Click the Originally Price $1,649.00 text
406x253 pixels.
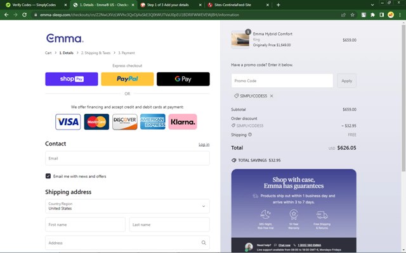point(272,45)
